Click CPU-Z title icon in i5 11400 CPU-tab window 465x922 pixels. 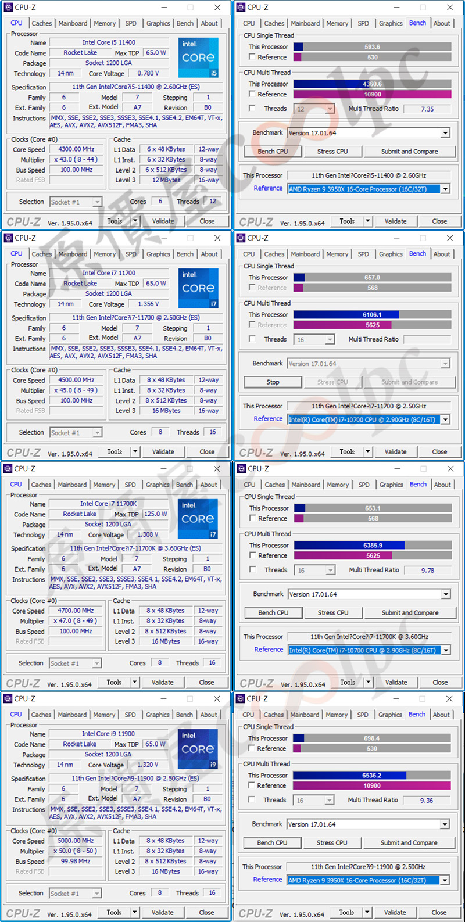coord(9,8)
